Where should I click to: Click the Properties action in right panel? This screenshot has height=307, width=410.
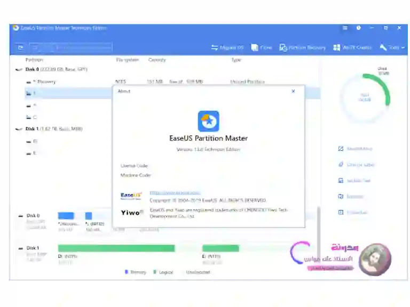pos(353,212)
